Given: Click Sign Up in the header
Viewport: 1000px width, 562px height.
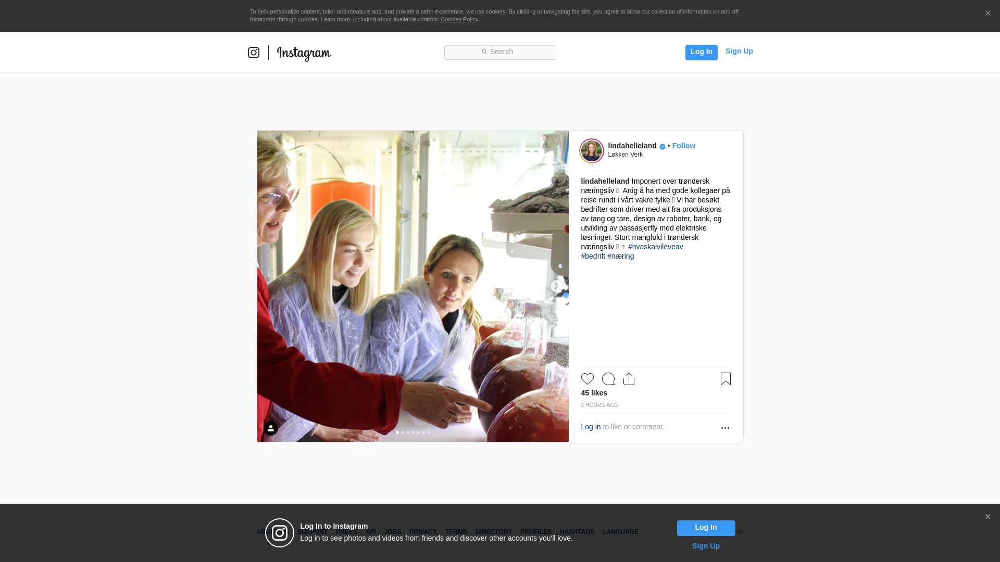Looking at the screenshot, I should [x=739, y=51].
